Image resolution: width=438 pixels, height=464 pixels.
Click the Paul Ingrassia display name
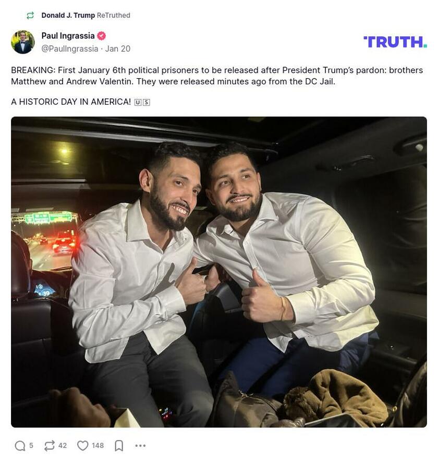(68, 36)
